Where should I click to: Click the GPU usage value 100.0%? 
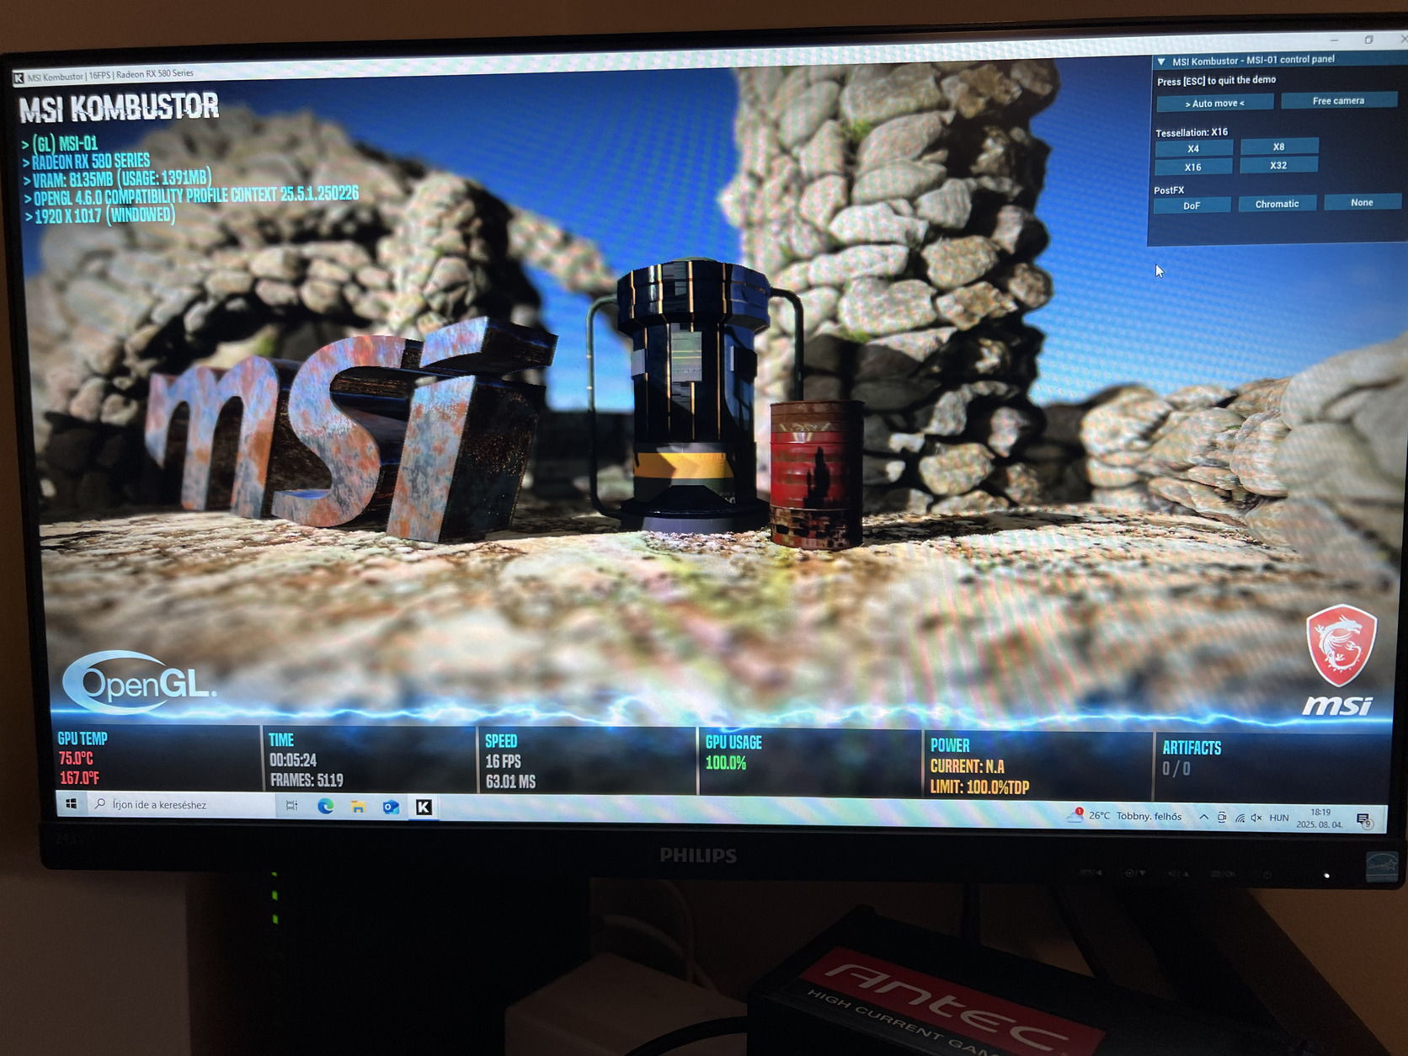pos(726,763)
